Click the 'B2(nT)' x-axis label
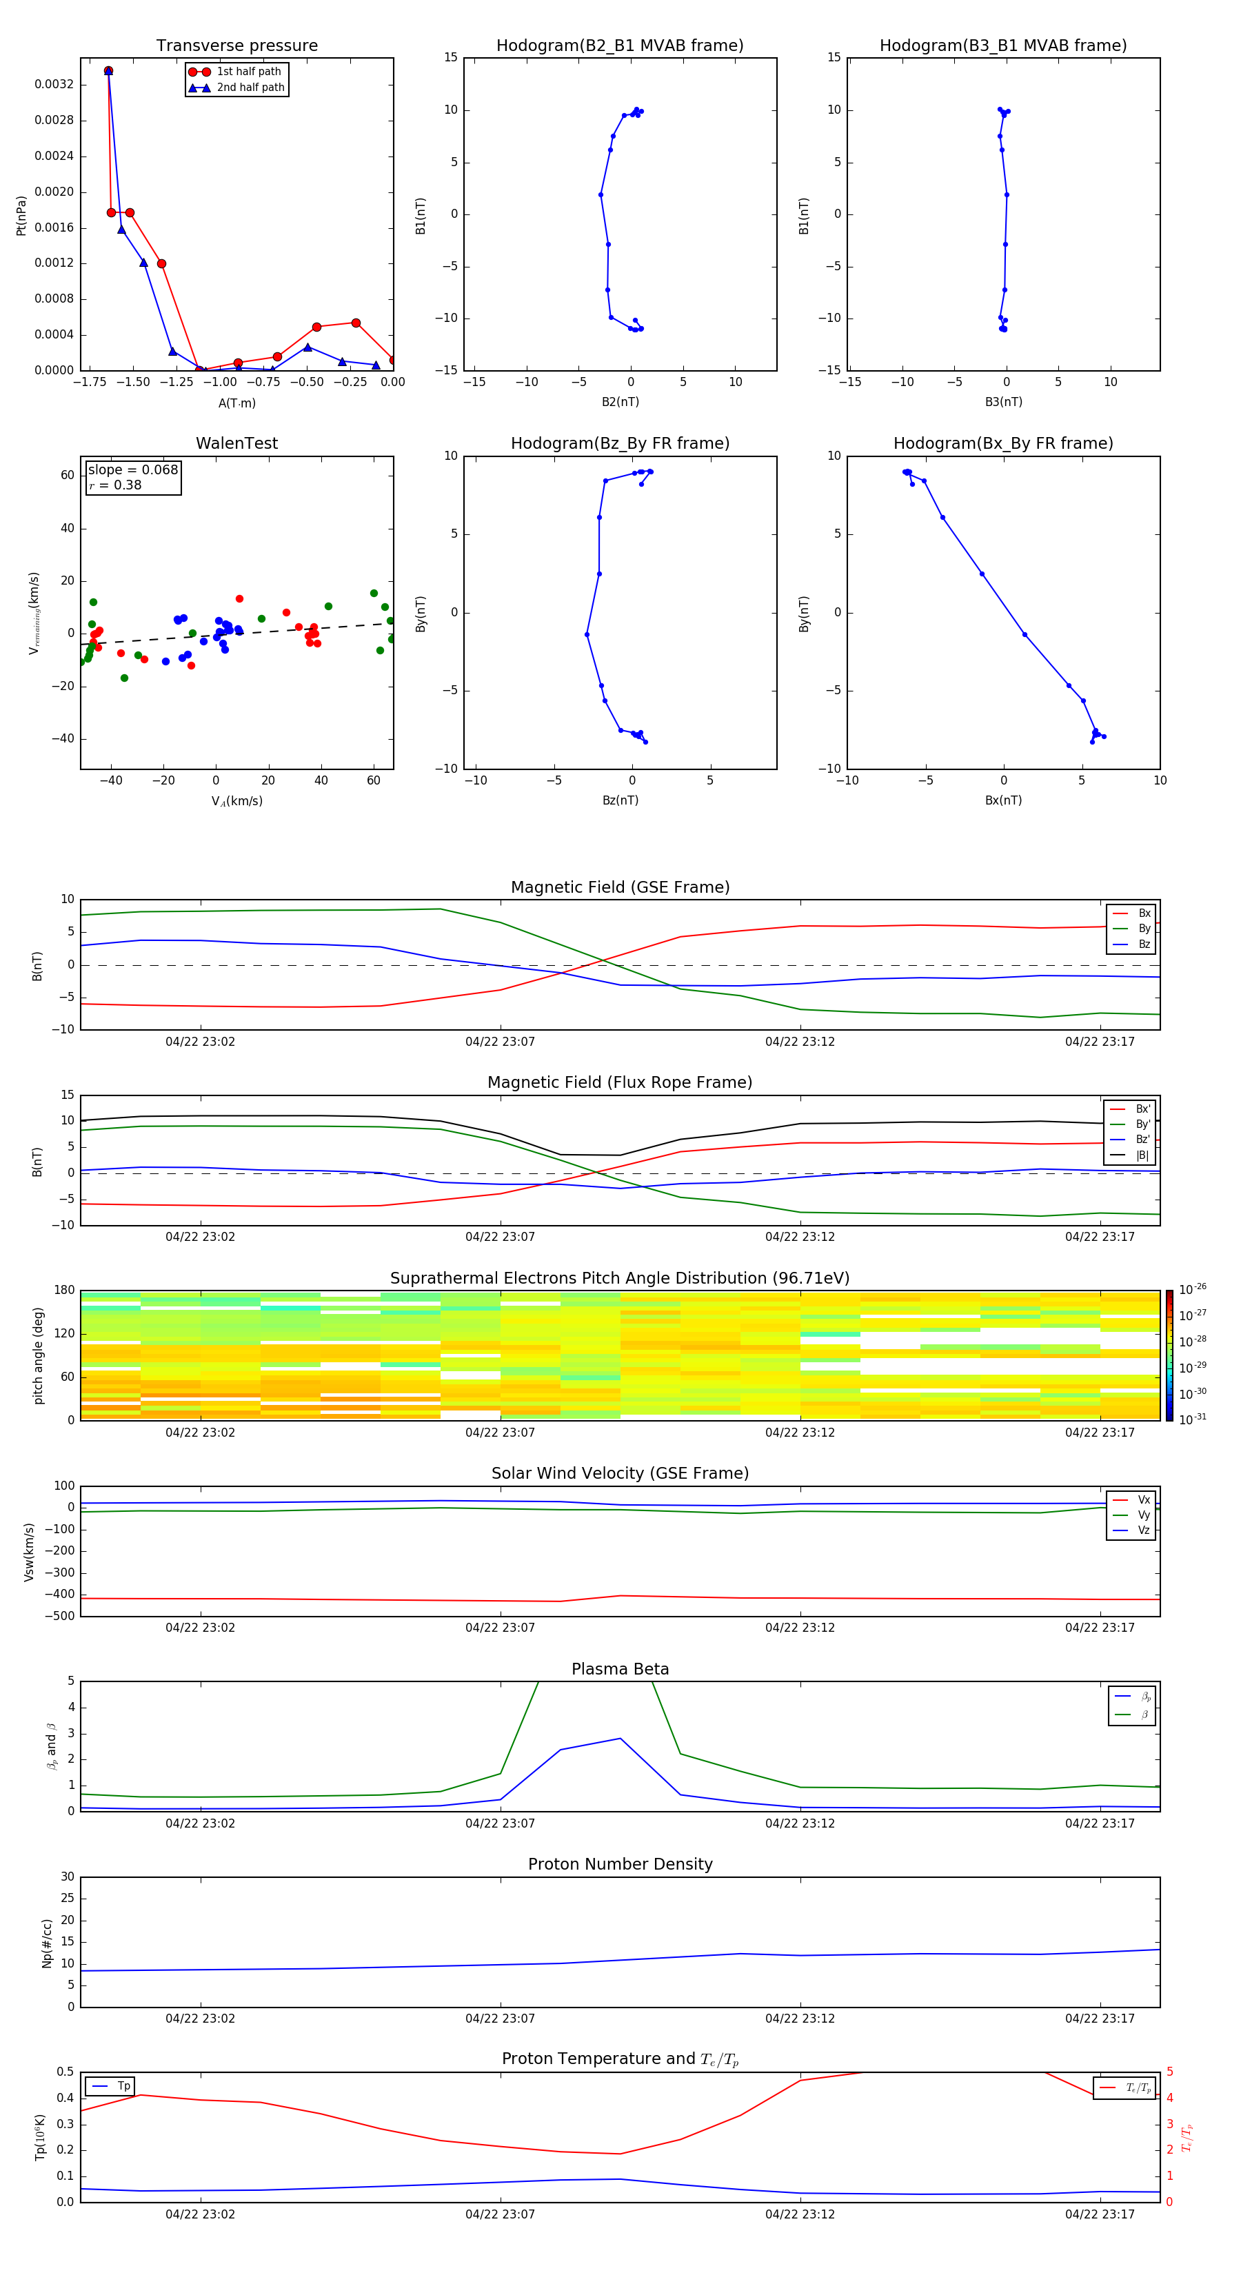 point(620,402)
